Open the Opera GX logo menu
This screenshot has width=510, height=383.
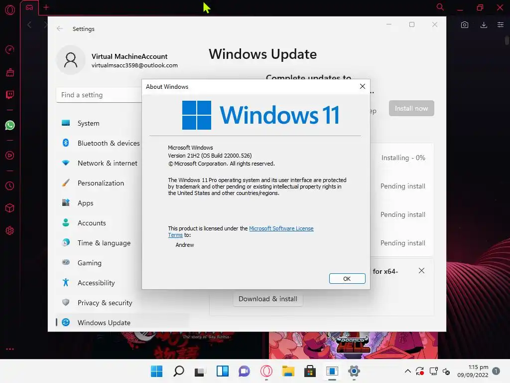pyautogui.click(x=10, y=10)
